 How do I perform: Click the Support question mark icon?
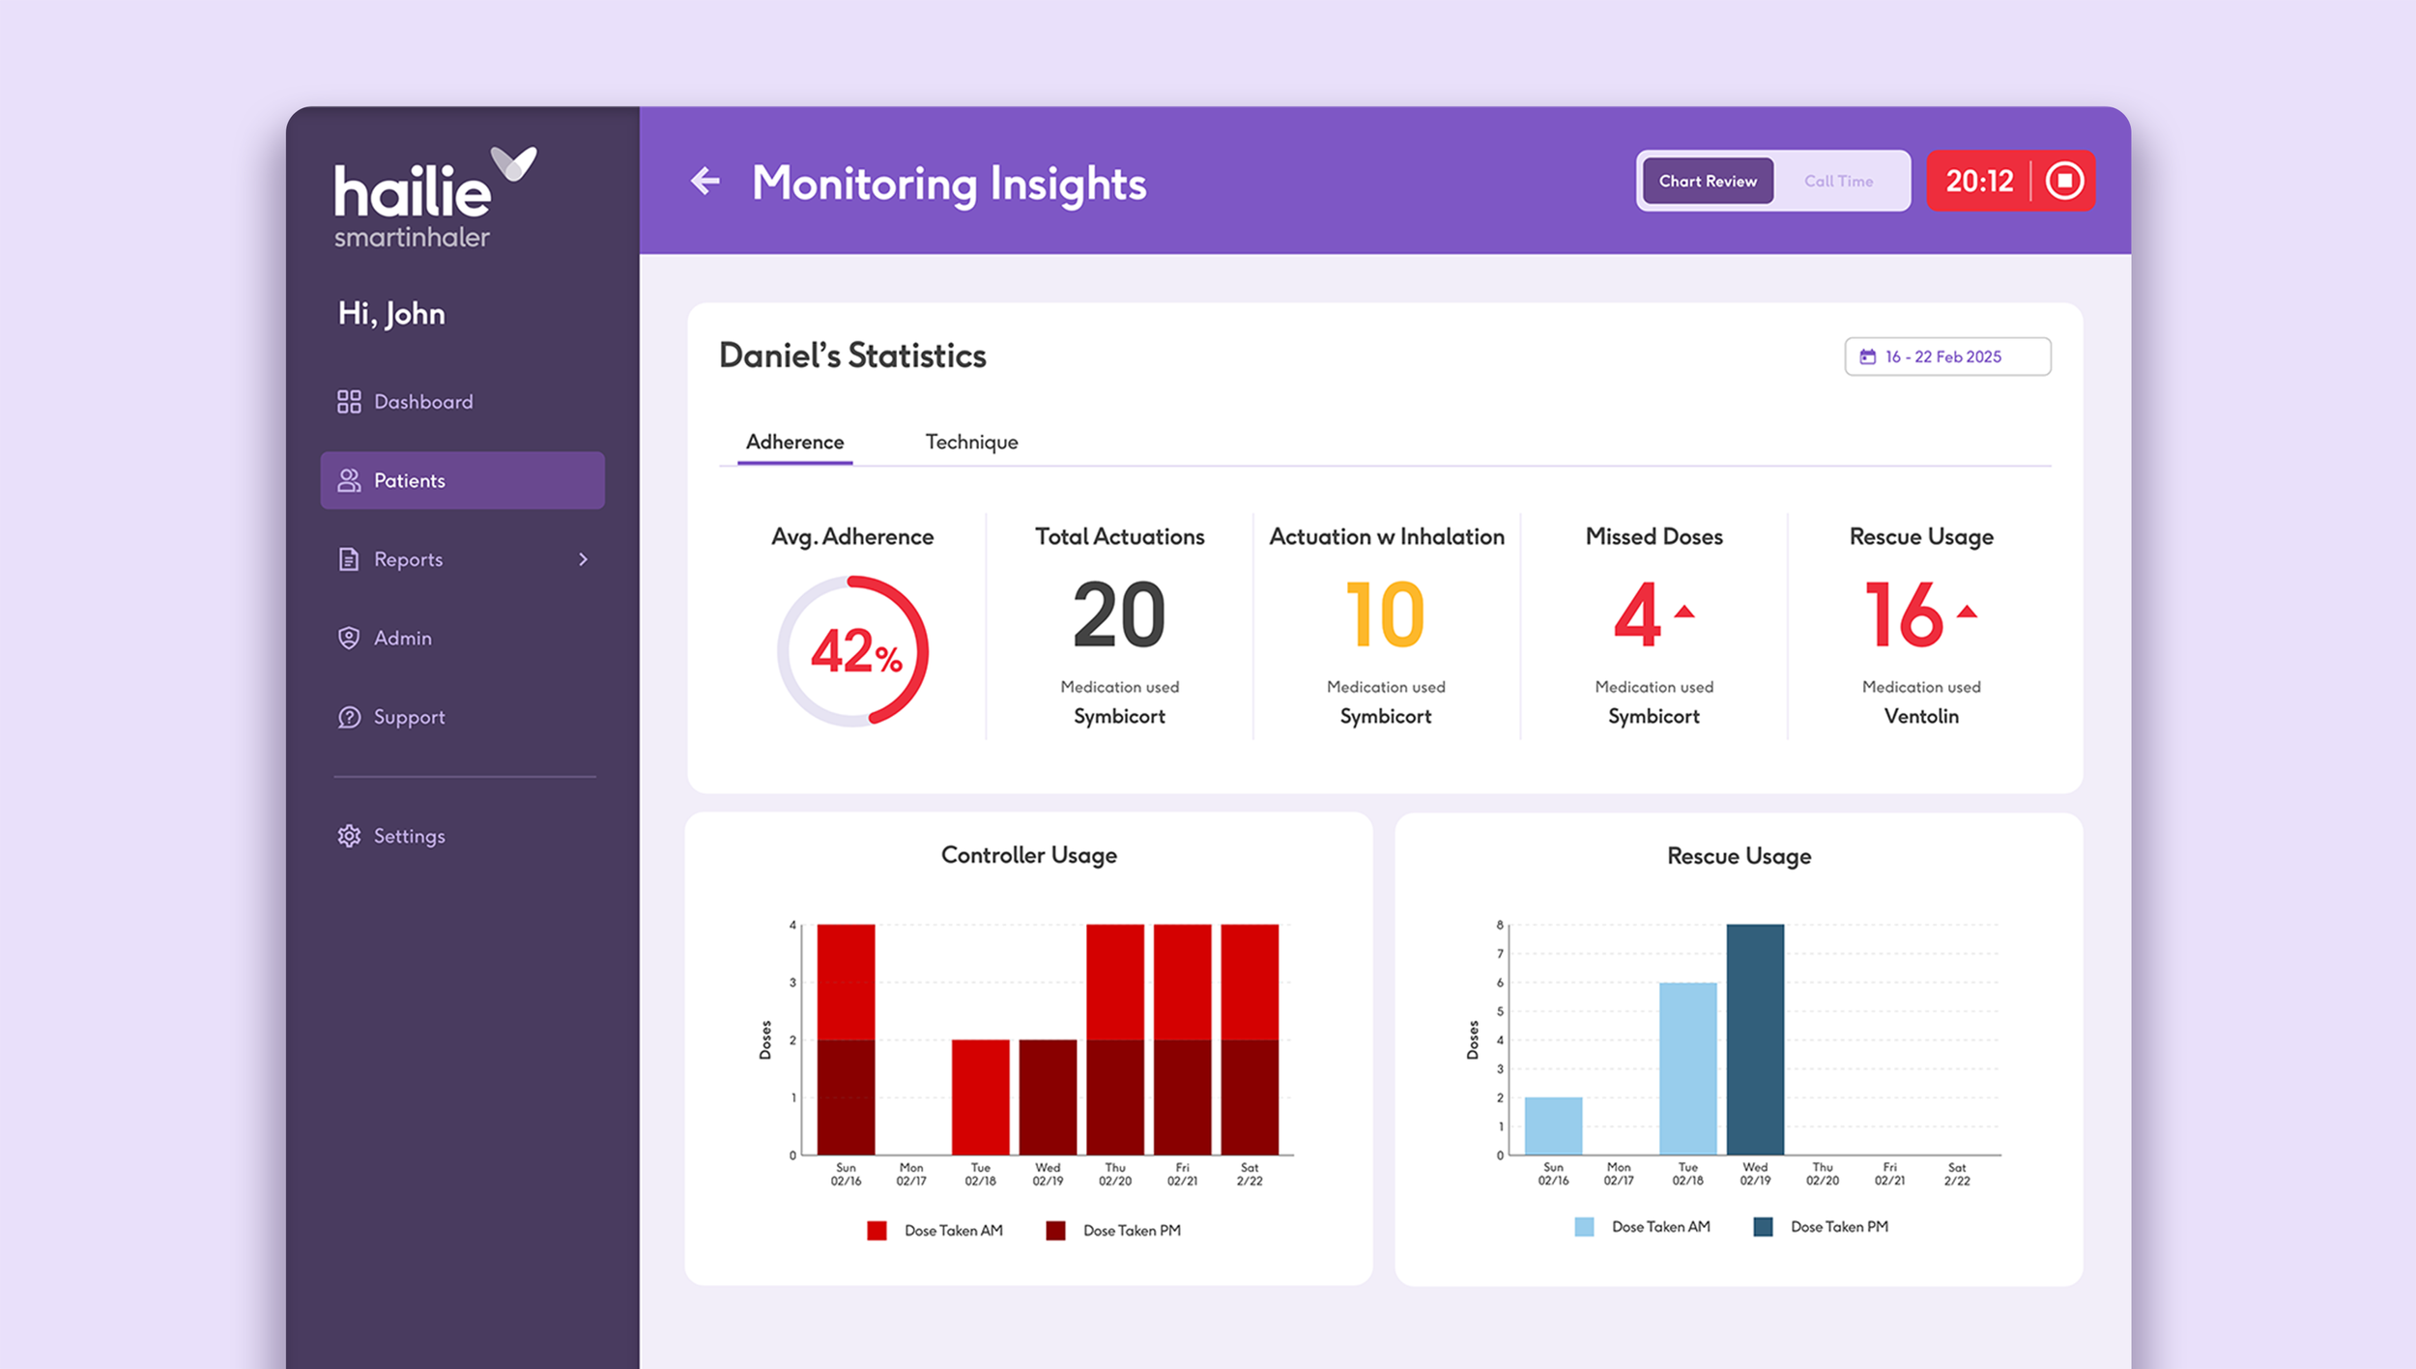[349, 717]
